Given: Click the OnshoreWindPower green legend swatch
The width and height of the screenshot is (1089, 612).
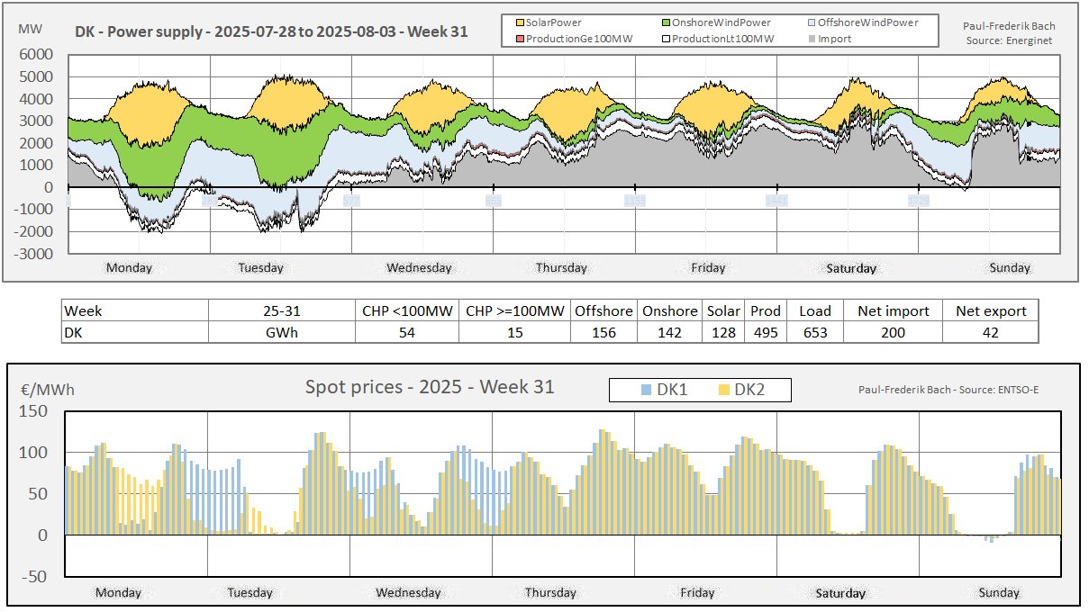Looking at the screenshot, I should point(667,22).
